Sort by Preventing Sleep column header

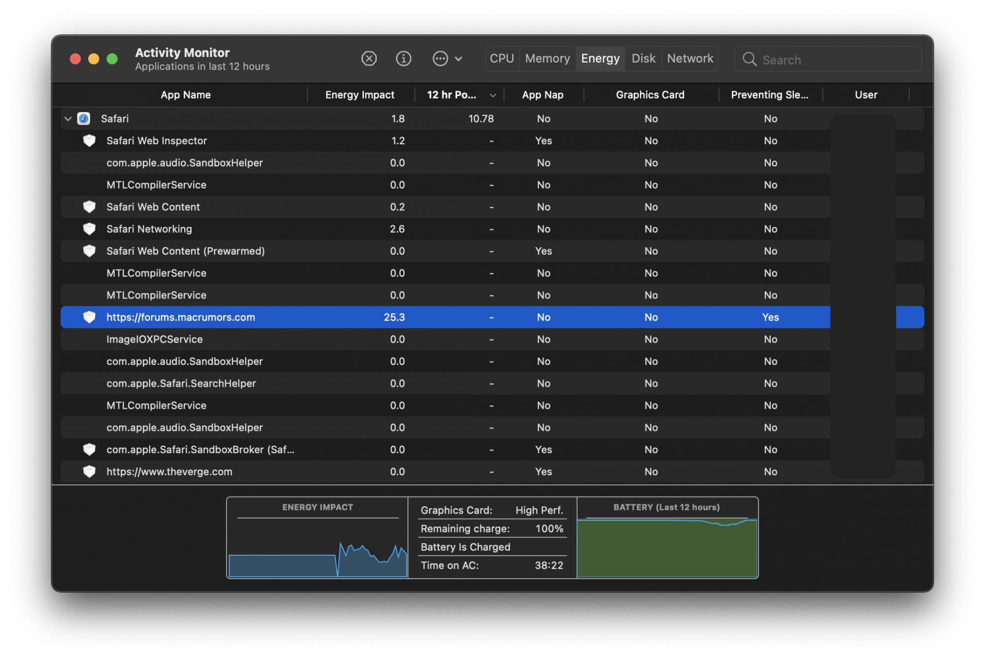(770, 95)
